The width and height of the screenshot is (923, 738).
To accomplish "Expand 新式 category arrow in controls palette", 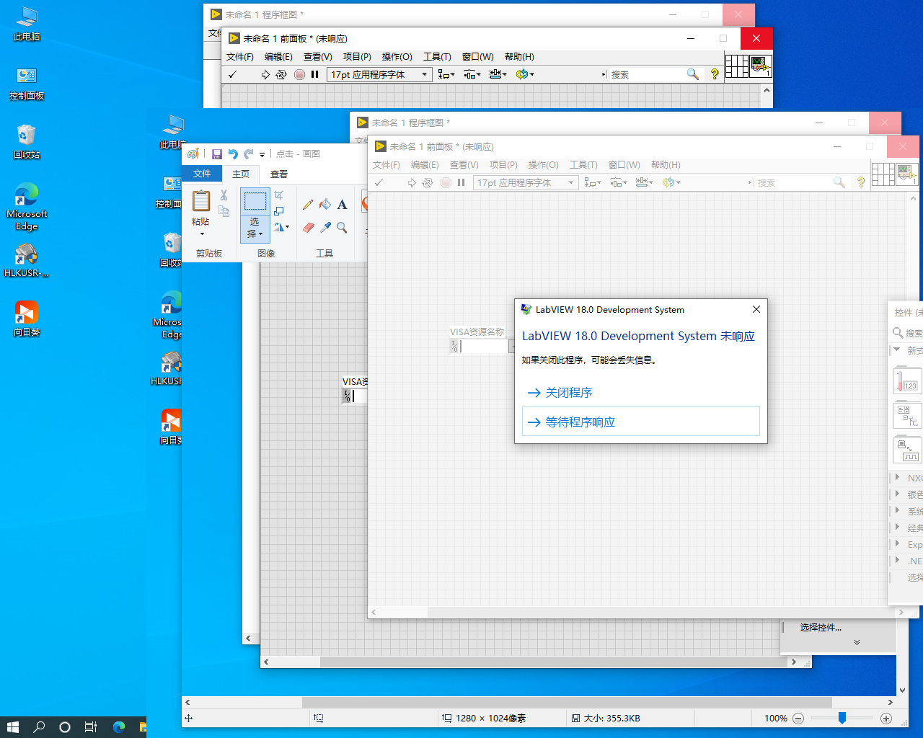I will click(897, 350).
